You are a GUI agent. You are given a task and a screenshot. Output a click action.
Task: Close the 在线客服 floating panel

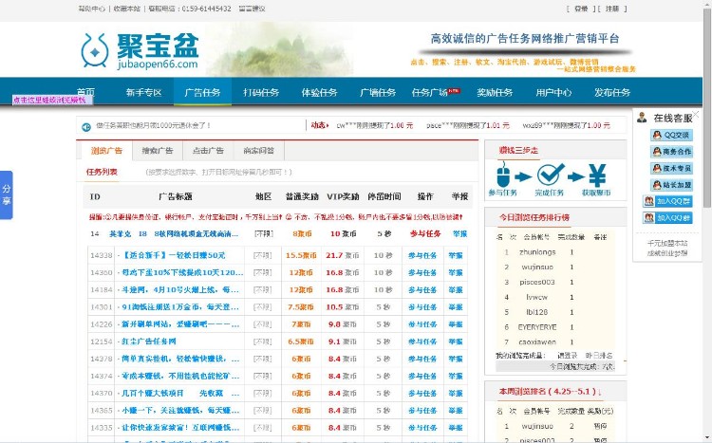(x=695, y=114)
